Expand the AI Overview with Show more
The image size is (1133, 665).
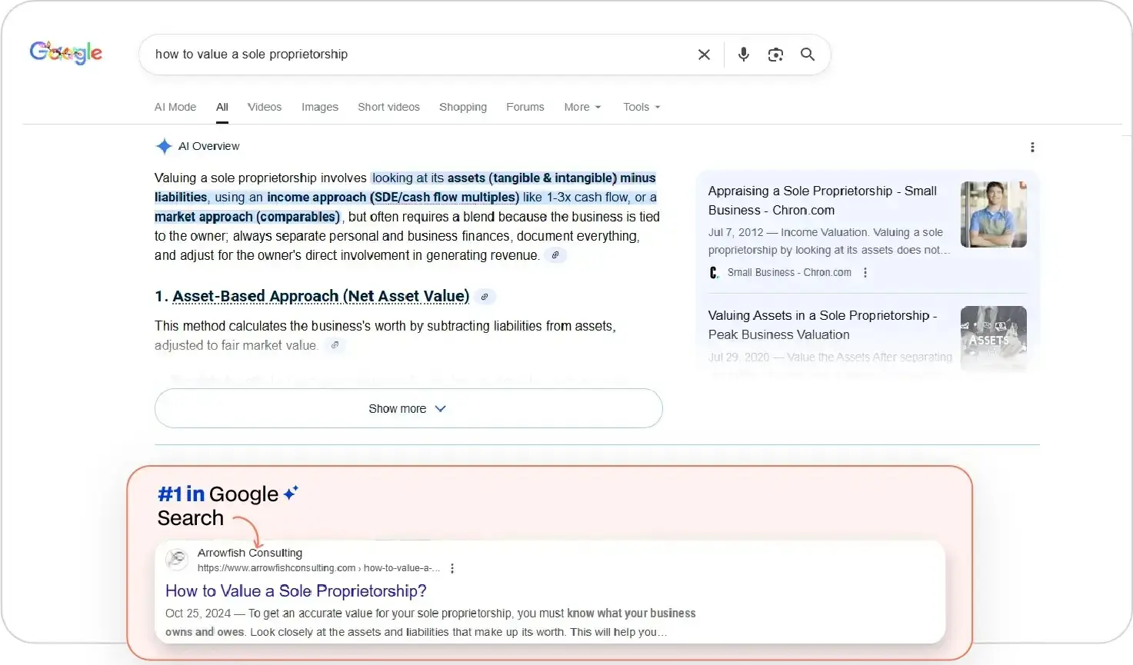(x=408, y=408)
